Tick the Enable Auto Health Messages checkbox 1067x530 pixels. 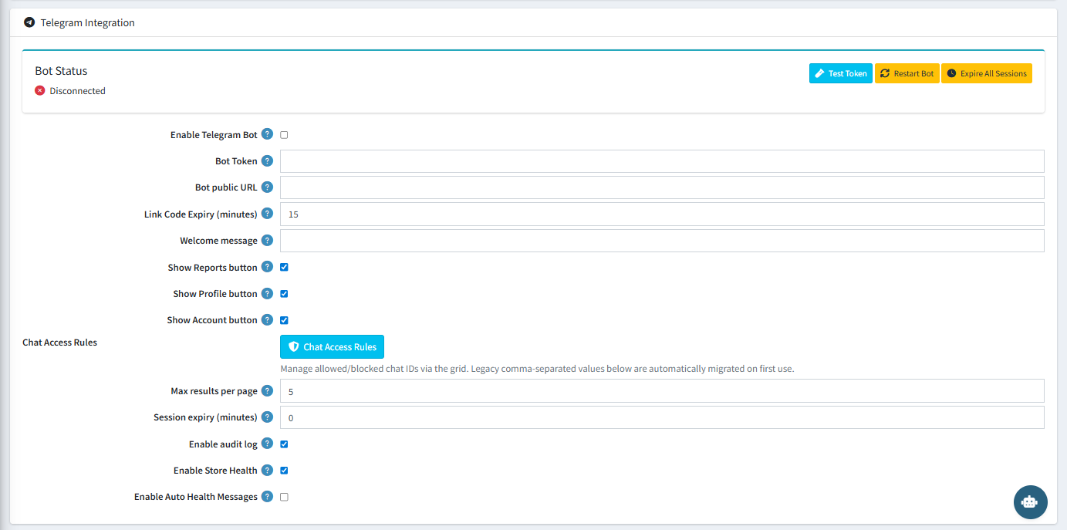[x=284, y=497]
